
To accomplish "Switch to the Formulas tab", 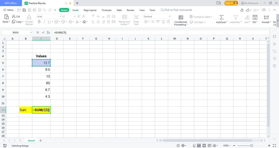I will [x=107, y=10].
